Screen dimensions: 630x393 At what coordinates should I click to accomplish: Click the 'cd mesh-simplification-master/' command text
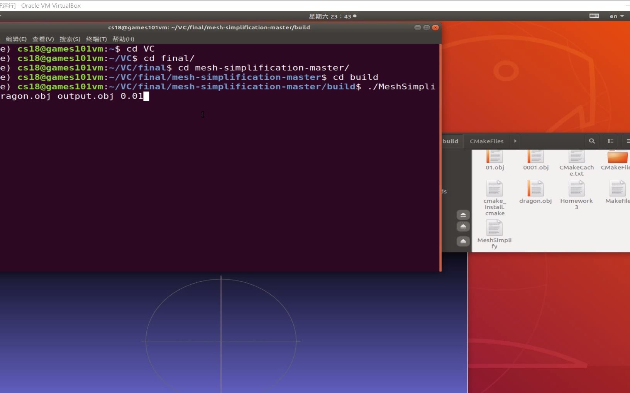pos(263,68)
